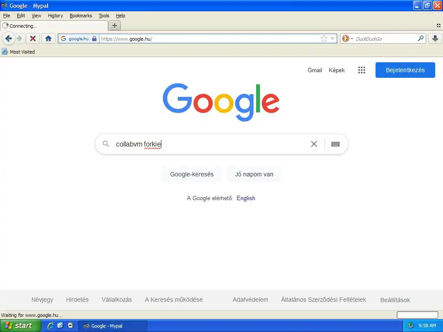Viewport: 443px width, 332px height.
Task: Open the tab groups grid icon
Action: pos(438,26)
